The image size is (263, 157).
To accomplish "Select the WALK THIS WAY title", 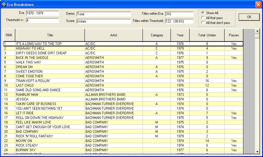I will (x=28, y=62).
